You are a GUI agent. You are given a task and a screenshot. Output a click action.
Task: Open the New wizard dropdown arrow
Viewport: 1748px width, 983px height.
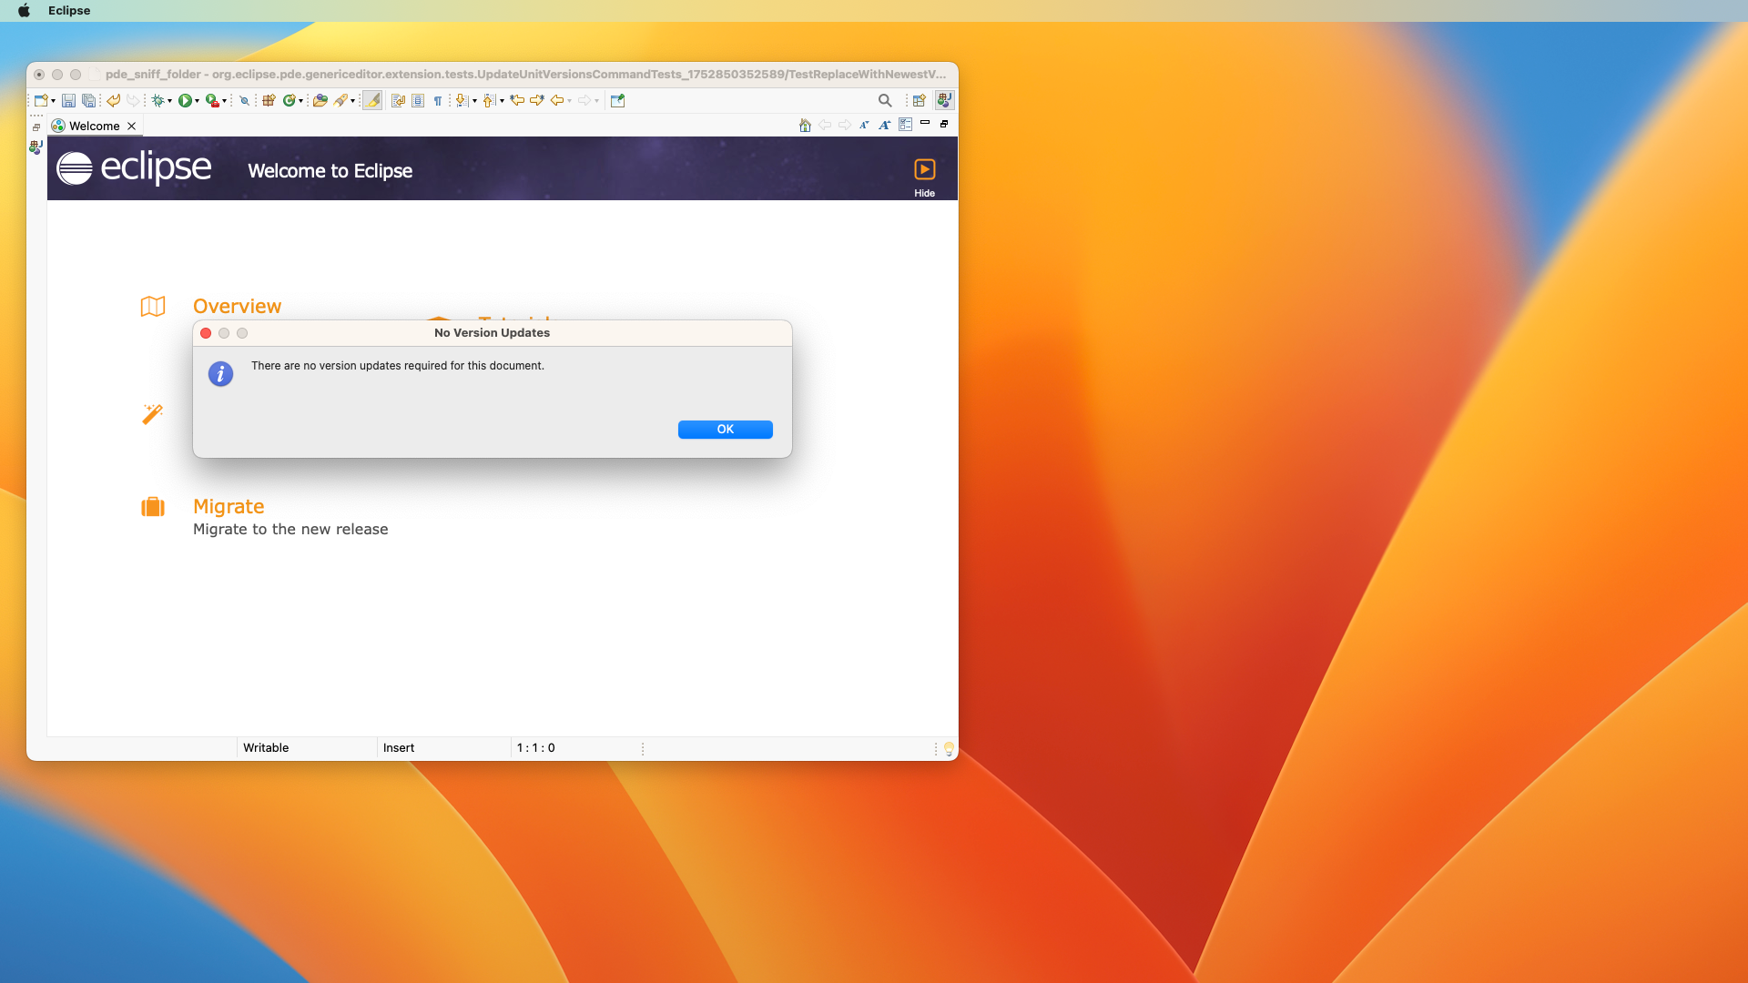[53, 101]
